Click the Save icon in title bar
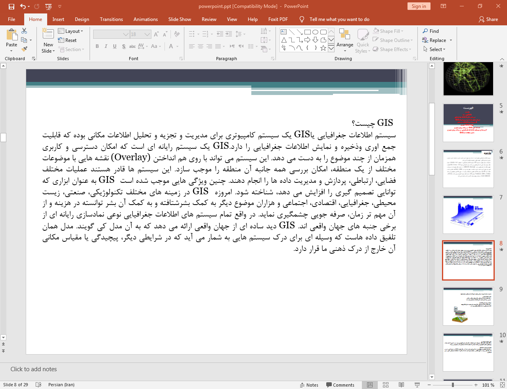Viewport: 507px width, 389px height. click(11, 6)
